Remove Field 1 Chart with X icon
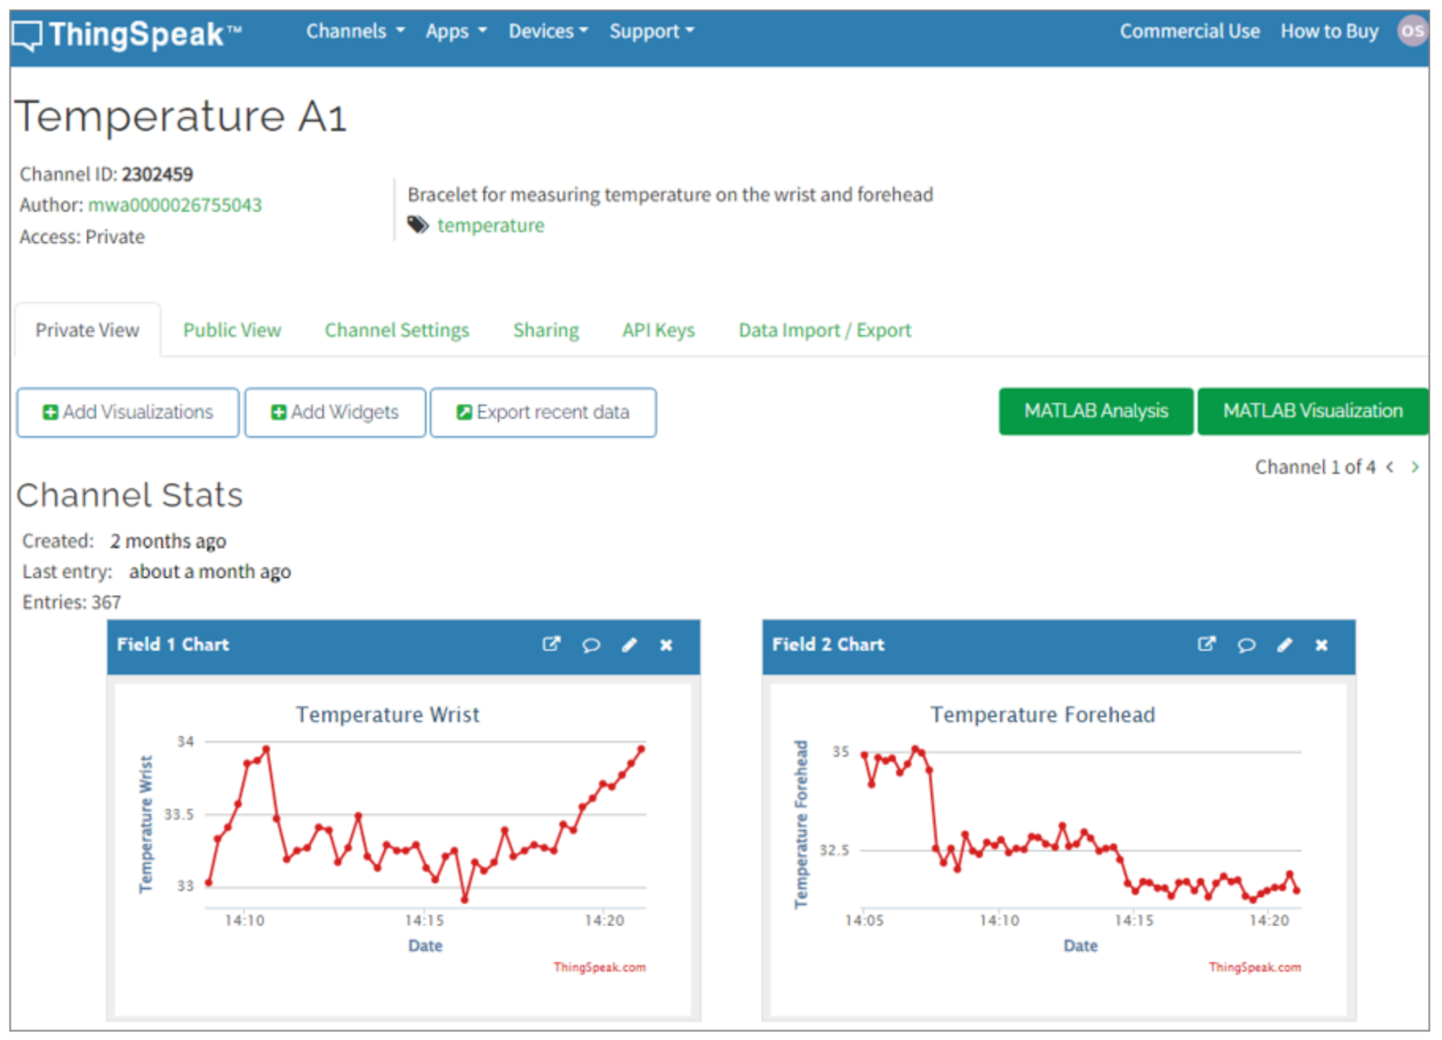1442x1040 pixels. 666,645
